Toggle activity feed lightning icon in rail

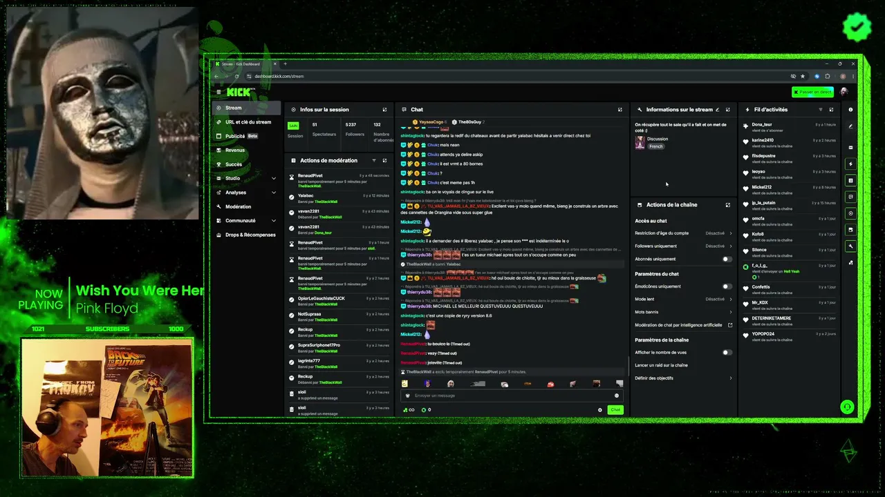pos(851,164)
